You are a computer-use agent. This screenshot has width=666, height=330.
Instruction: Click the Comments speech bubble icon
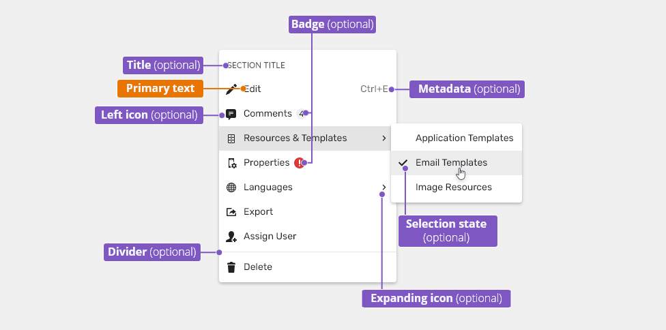click(231, 114)
